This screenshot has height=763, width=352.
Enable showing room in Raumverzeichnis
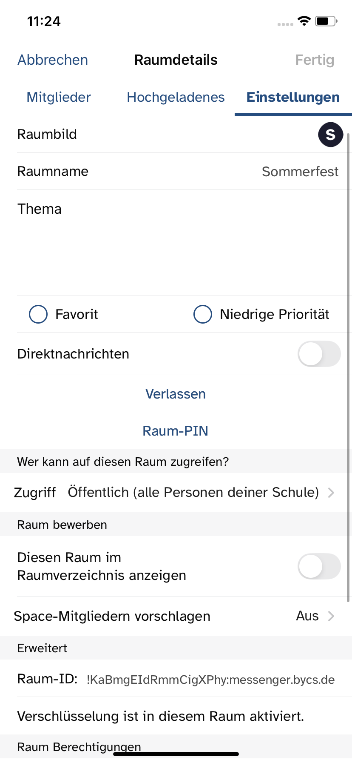pos(319,566)
